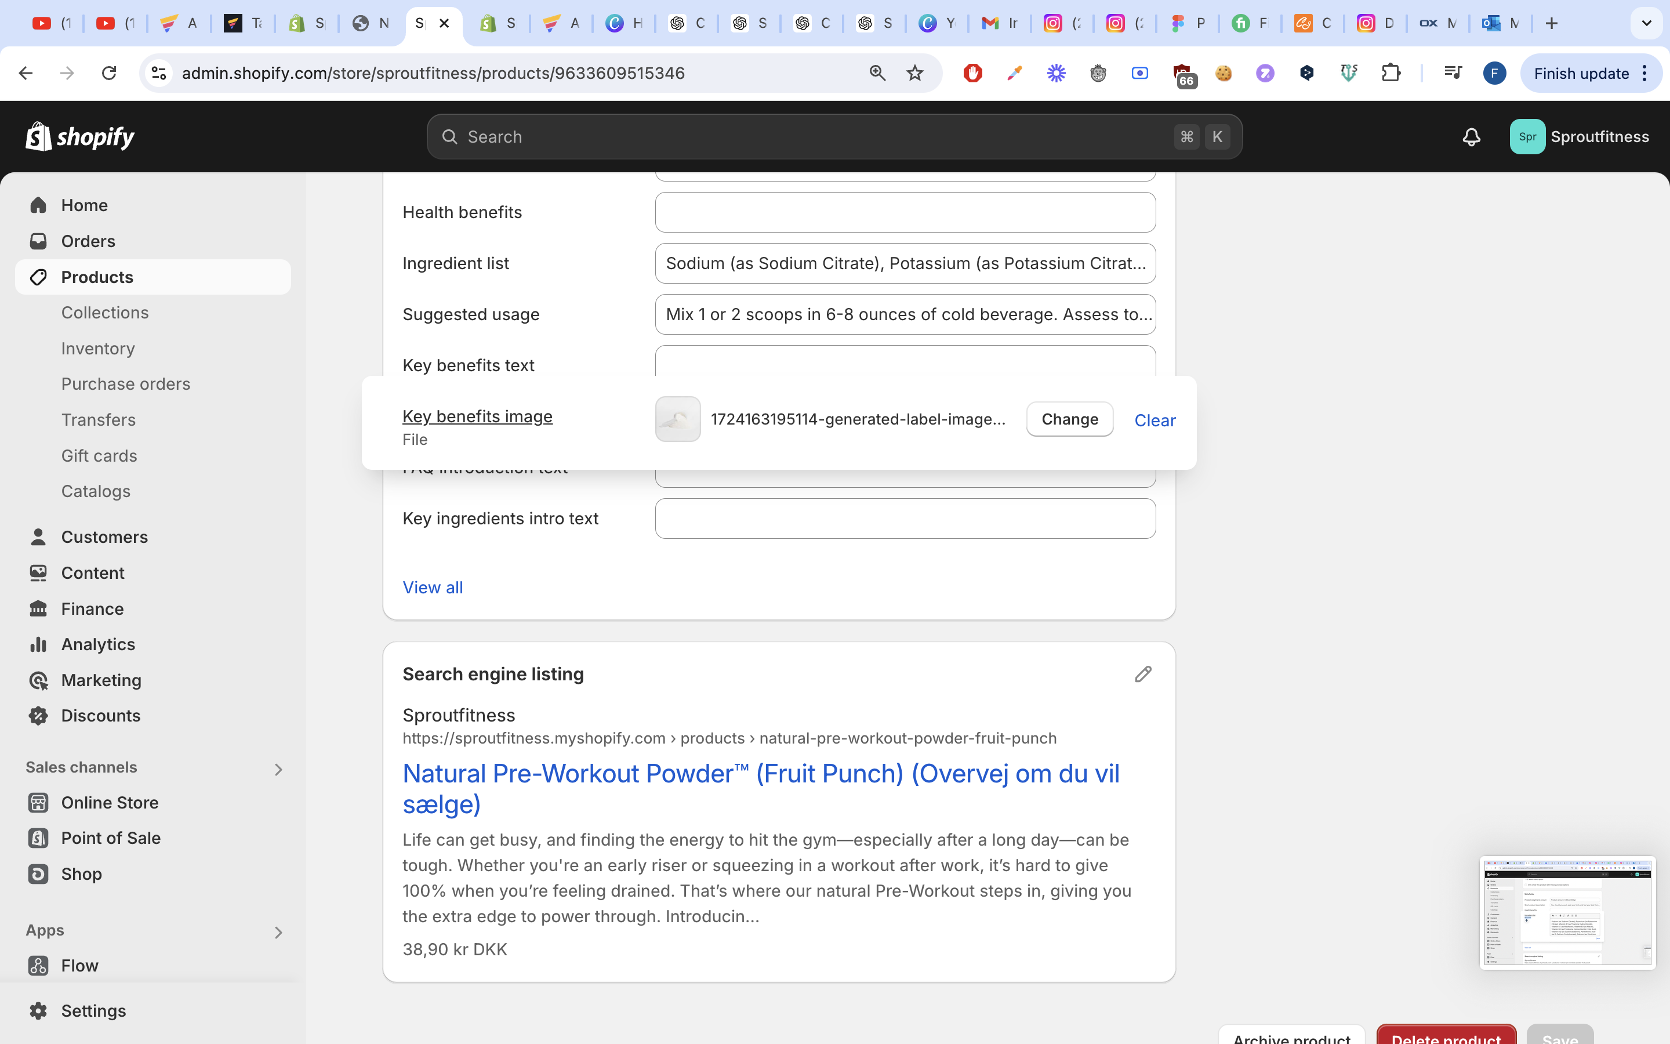This screenshot has height=1044, width=1670.
Task: Click the View all metafields link
Action: (x=433, y=588)
